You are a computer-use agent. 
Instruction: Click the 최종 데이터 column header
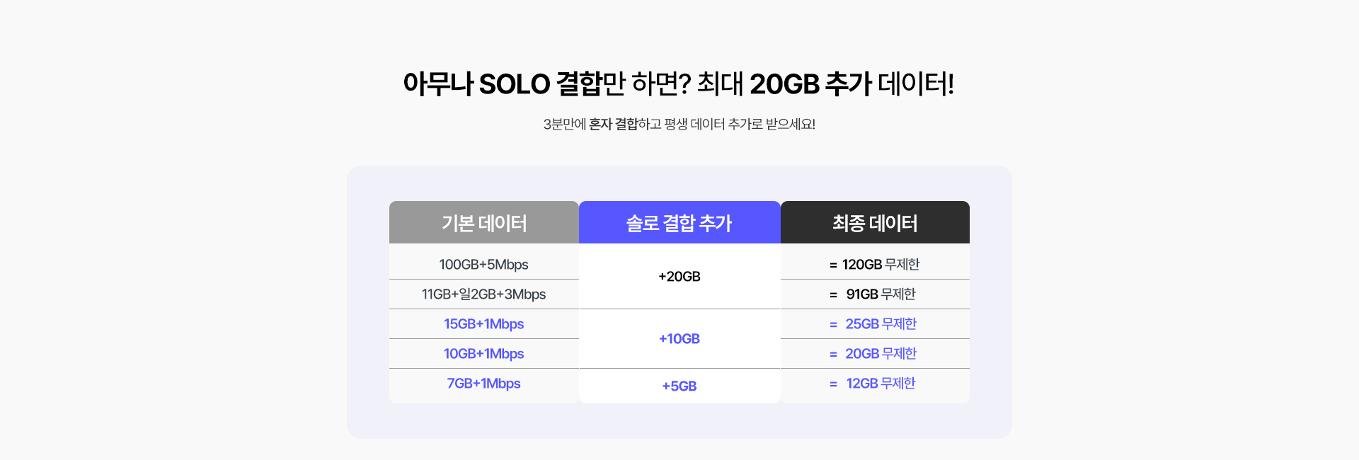point(875,222)
